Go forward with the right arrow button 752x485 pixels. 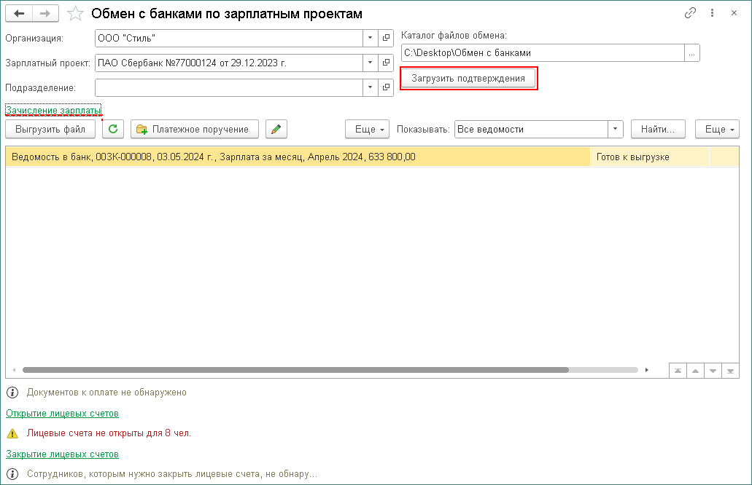point(45,13)
